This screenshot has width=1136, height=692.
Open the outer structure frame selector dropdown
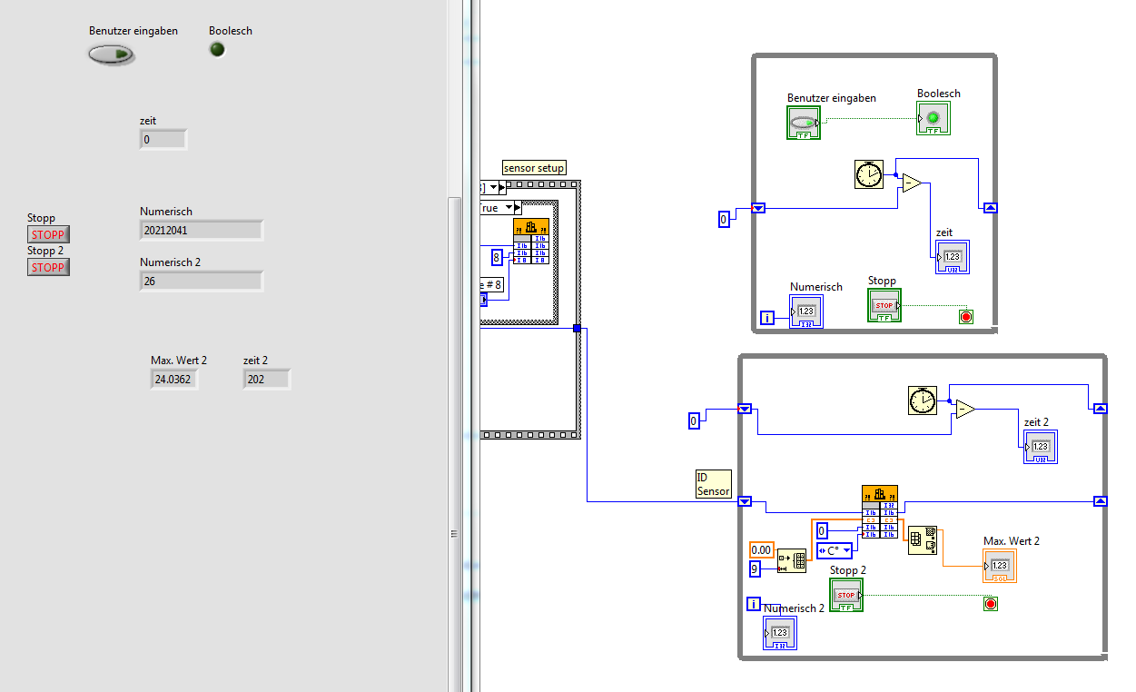[x=493, y=188]
